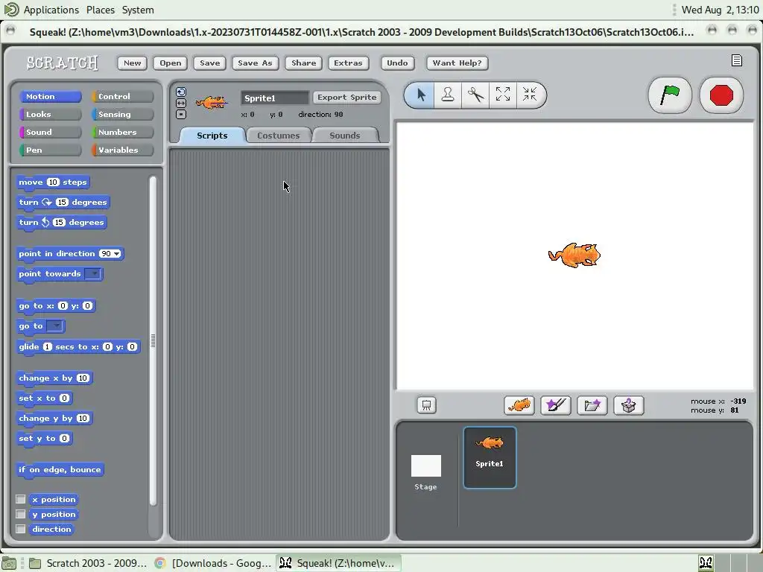Click steps value 10 in move block
Screen dimensions: 763x572
point(53,182)
